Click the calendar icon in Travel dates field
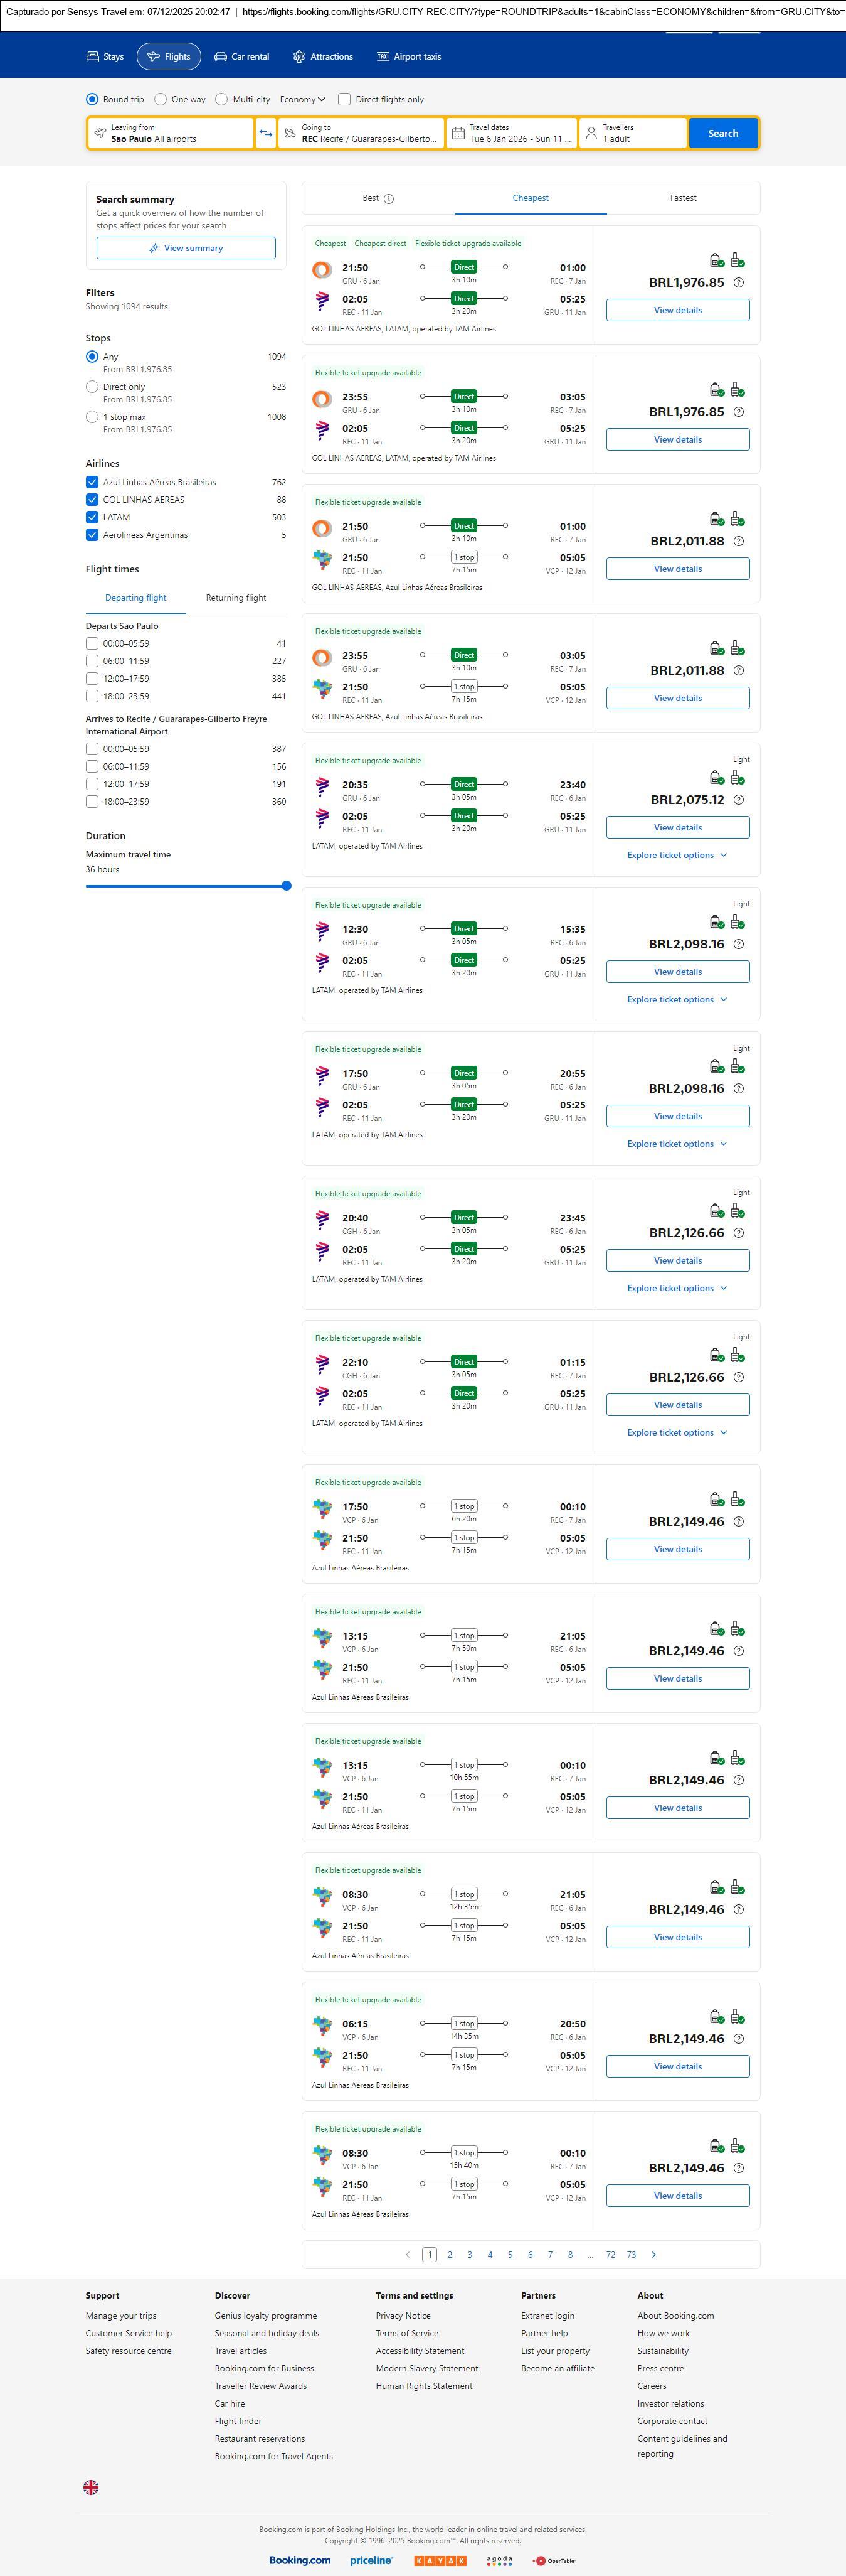This screenshot has height=2576, width=846. pos(458,133)
